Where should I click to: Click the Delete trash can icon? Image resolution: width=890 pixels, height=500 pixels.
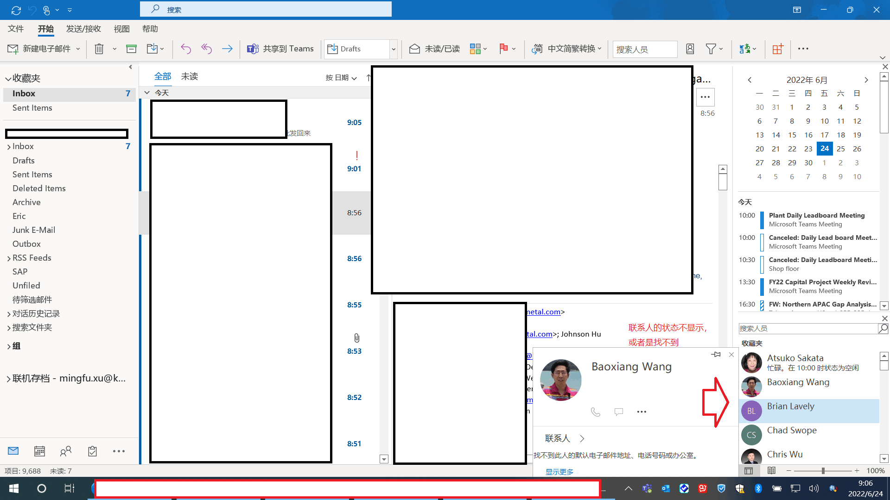(99, 49)
